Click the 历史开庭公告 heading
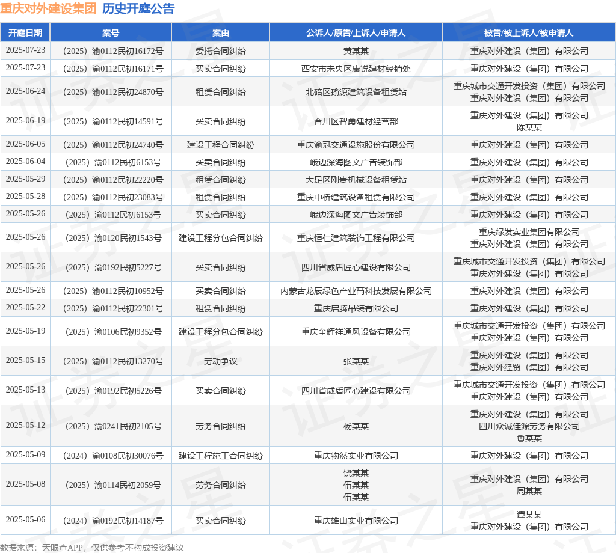This screenshot has width=616, height=553. [x=138, y=8]
